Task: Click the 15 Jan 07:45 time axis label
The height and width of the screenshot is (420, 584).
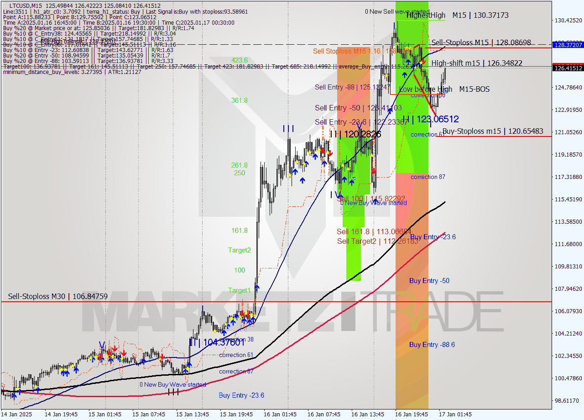Action: pos(149,415)
